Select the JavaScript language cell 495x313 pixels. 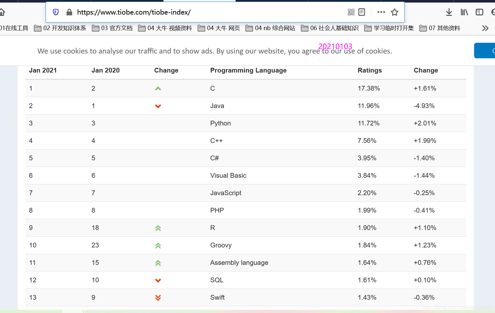coord(225,193)
